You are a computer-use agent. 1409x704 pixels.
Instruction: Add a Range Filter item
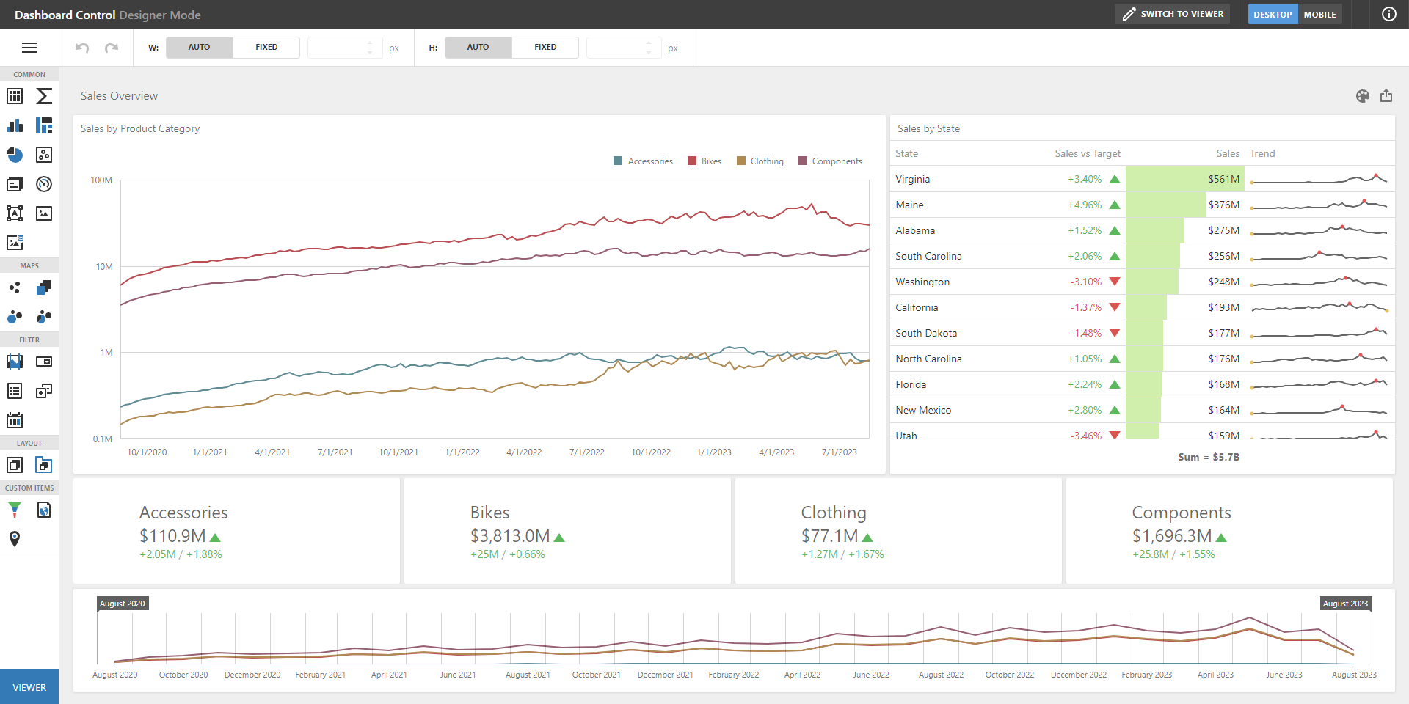coord(15,362)
